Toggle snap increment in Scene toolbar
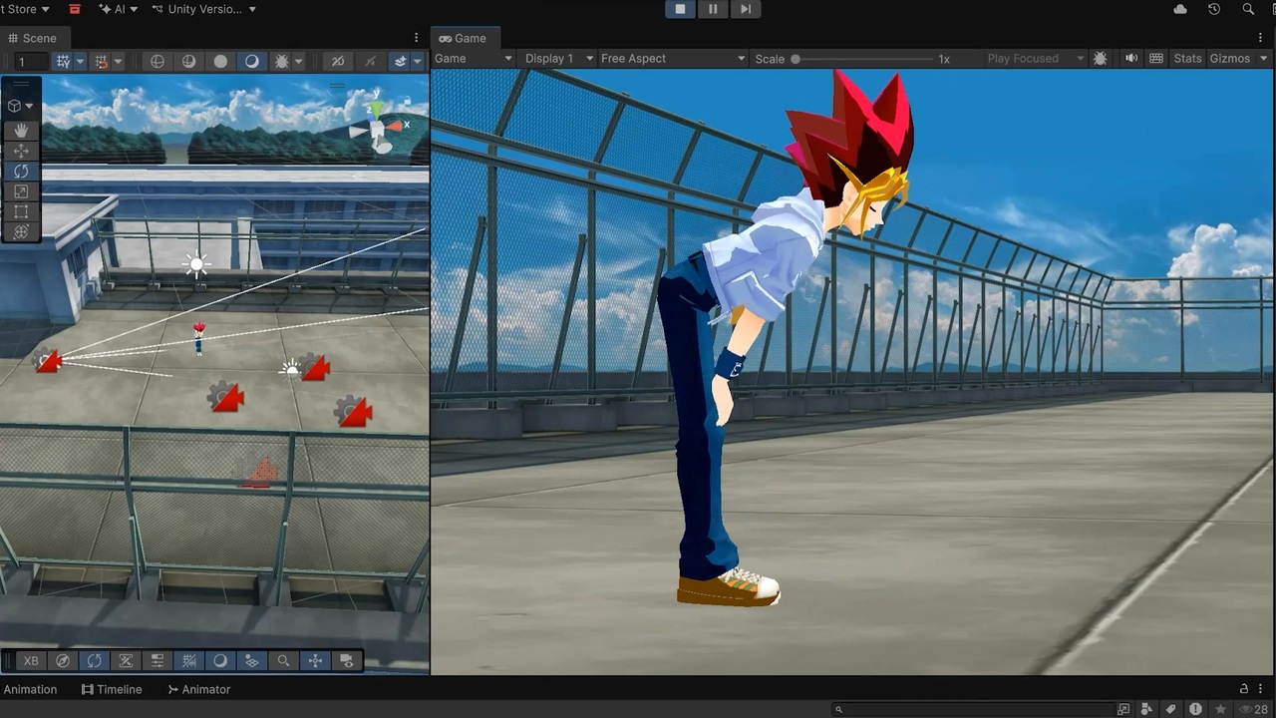Viewport: 1276px width, 718px height. point(101,61)
